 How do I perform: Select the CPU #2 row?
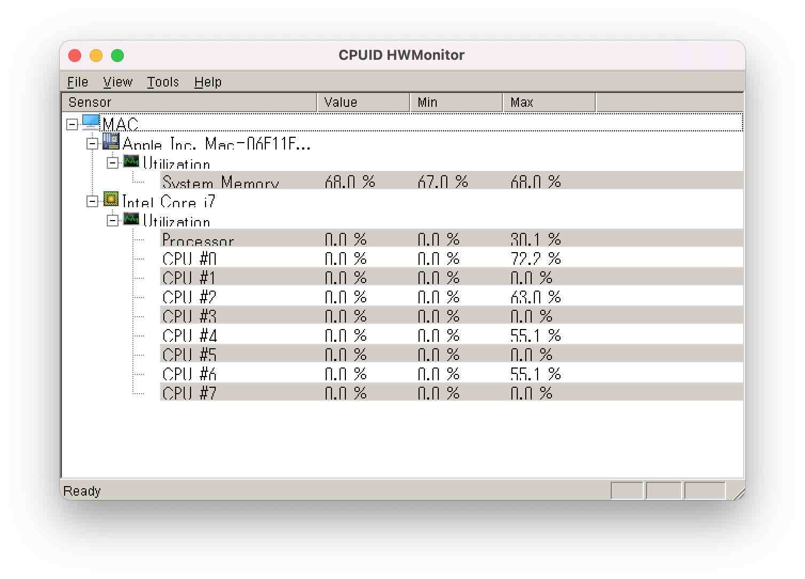click(452, 296)
